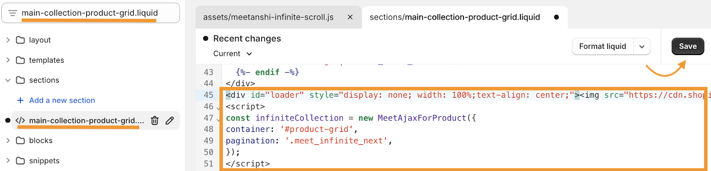
Task: Click the Save button
Action: 687,46
